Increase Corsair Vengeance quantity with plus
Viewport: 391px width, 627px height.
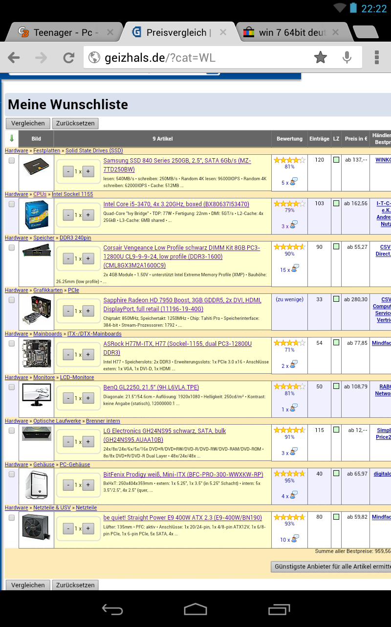(88, 259)
